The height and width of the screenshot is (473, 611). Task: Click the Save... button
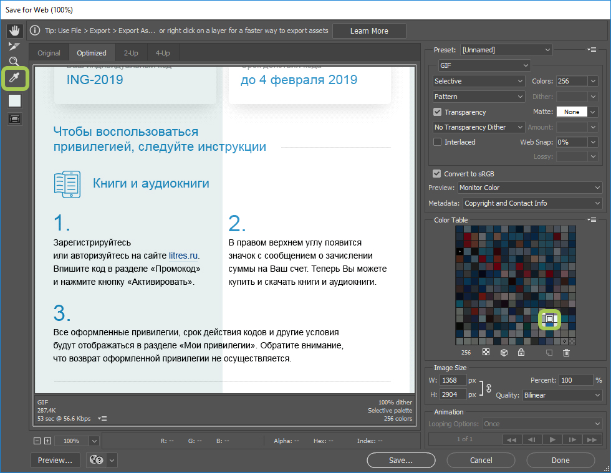point(401,460)
